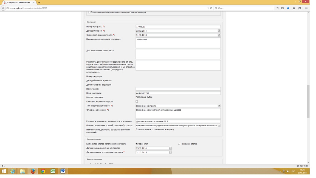
Task: Click the vertical scrollbar thumb of the page
Action: [x=308, y=101]
